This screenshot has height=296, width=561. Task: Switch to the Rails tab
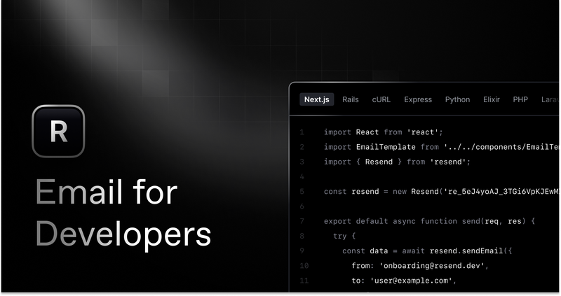350,99
